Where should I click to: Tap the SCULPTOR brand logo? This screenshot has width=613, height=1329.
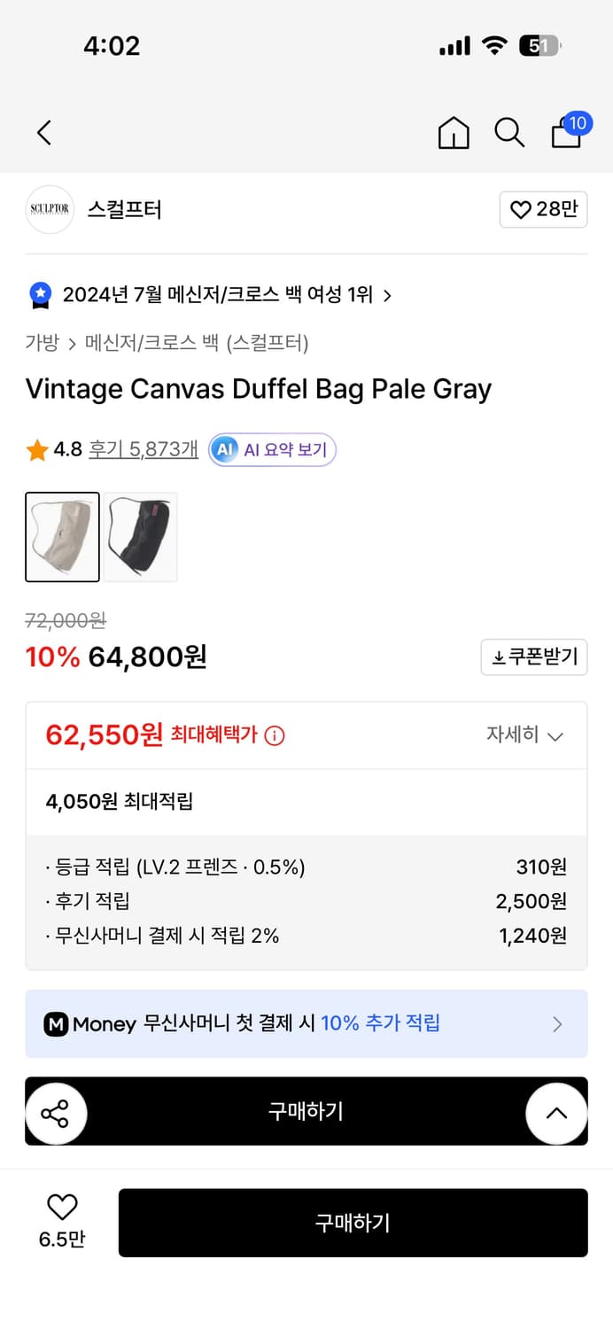[50, 209]
